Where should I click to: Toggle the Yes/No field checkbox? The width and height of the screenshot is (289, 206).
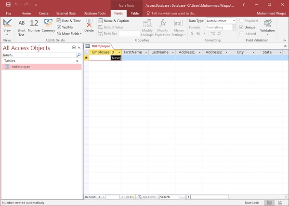pyautogui.click(x=59, y=27)
